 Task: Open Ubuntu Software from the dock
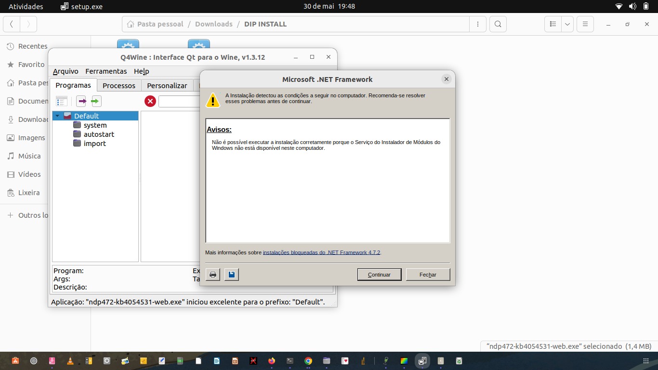pyautogui.click(x=15, y=361)
